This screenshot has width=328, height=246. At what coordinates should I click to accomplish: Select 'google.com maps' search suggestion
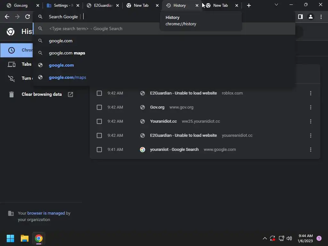click(x=164, y=53)
